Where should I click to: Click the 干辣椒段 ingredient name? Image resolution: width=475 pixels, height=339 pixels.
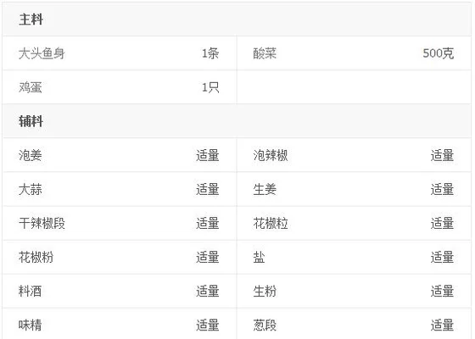point(42,224)
